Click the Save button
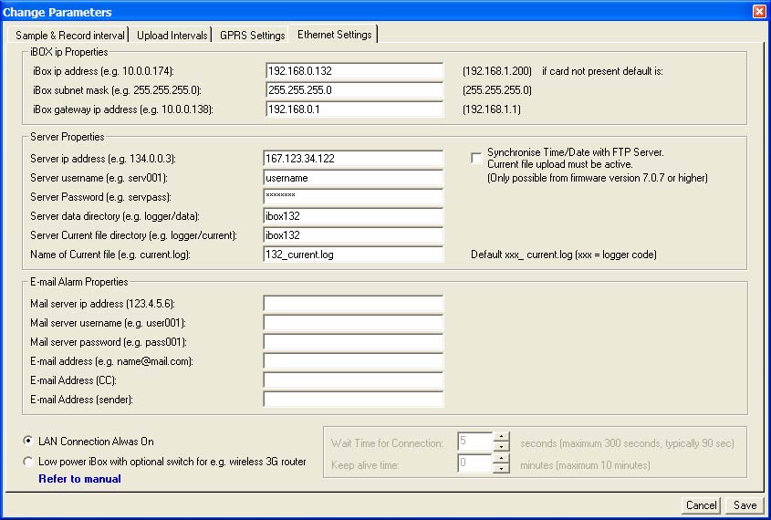The width and height of the screenshot is (771, 520). pos(745,505)
